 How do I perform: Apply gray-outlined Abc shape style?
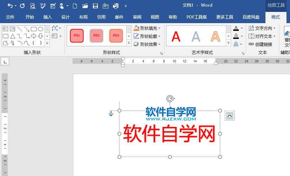(x=96, y=35)
